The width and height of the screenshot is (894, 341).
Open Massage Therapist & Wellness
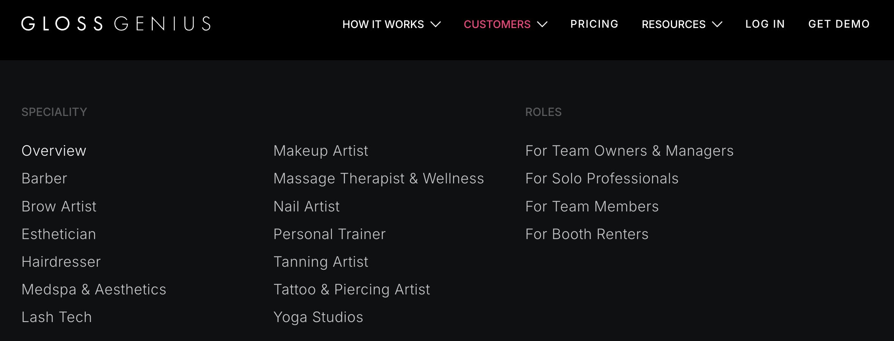click(379, 178)
